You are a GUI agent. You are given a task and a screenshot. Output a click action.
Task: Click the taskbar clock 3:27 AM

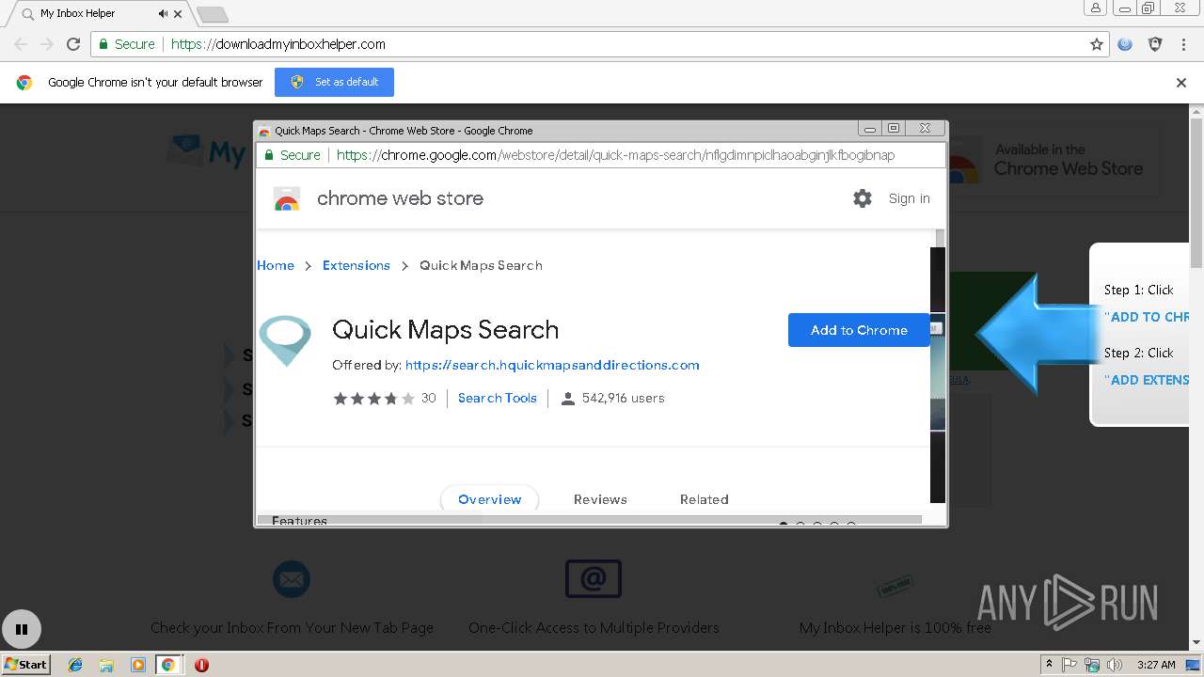[x=1156, y=665]
